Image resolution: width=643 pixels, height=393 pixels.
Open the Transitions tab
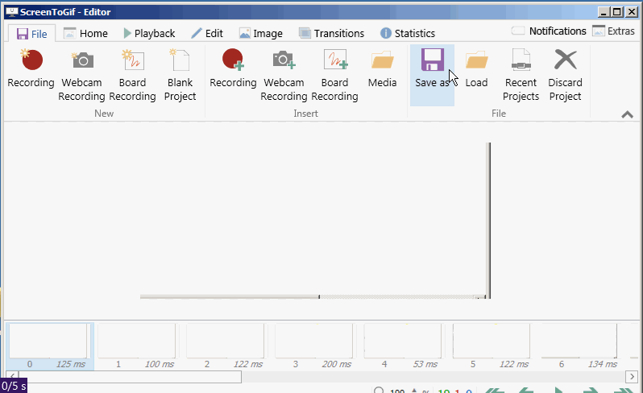(x=331, y=33)
